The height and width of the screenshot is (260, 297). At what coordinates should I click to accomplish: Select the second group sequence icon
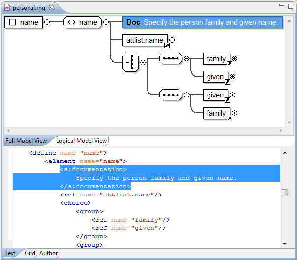[x=171, y=95]
